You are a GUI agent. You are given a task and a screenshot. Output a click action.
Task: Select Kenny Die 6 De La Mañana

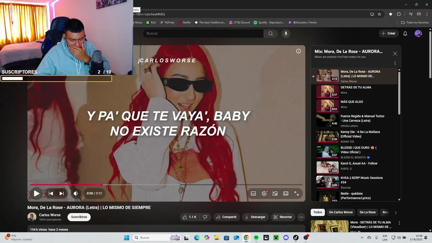tap(354, 136)
